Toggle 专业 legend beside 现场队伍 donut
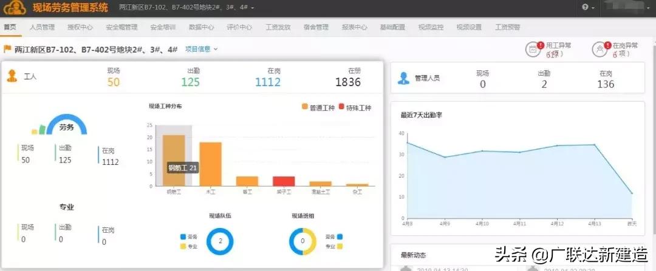The image size is (656, 271). tap(189, 246)
